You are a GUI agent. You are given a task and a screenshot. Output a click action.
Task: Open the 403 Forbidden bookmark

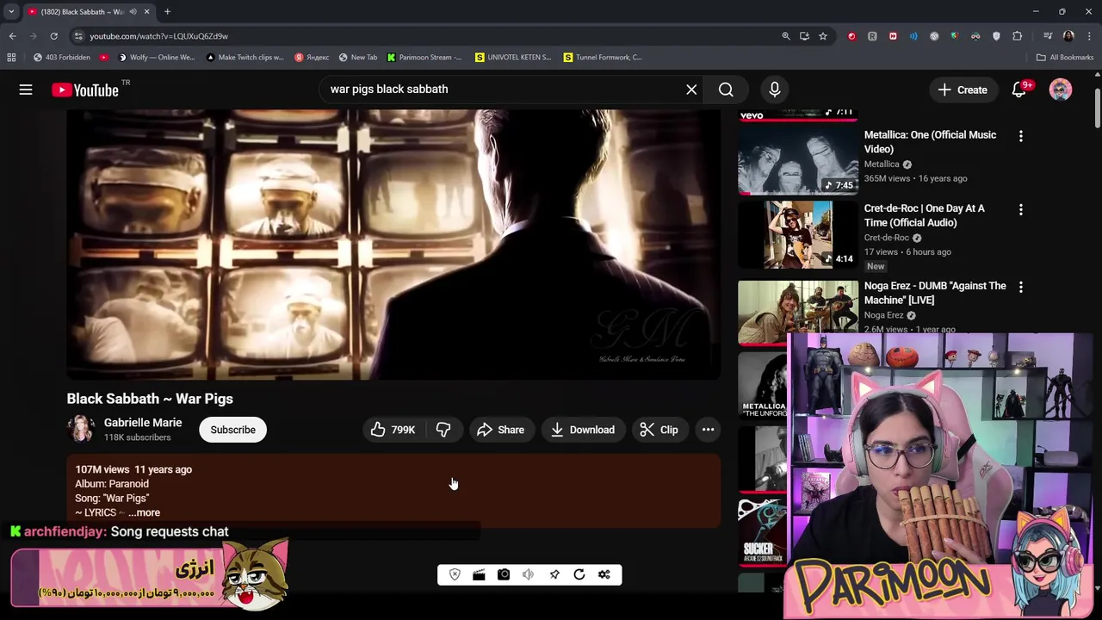61,57
